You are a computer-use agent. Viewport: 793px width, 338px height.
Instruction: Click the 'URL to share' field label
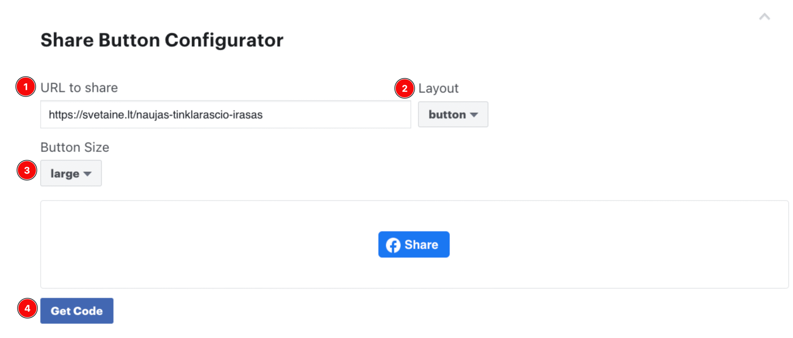coord(80,87)
